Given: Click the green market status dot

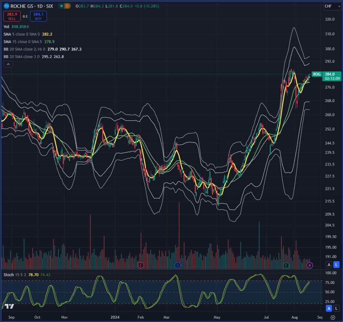Looking at the screenshot, I should point(61,6).
